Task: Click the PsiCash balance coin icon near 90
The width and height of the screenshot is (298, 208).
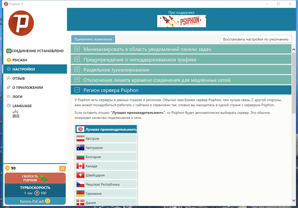Action: [7, 168]
